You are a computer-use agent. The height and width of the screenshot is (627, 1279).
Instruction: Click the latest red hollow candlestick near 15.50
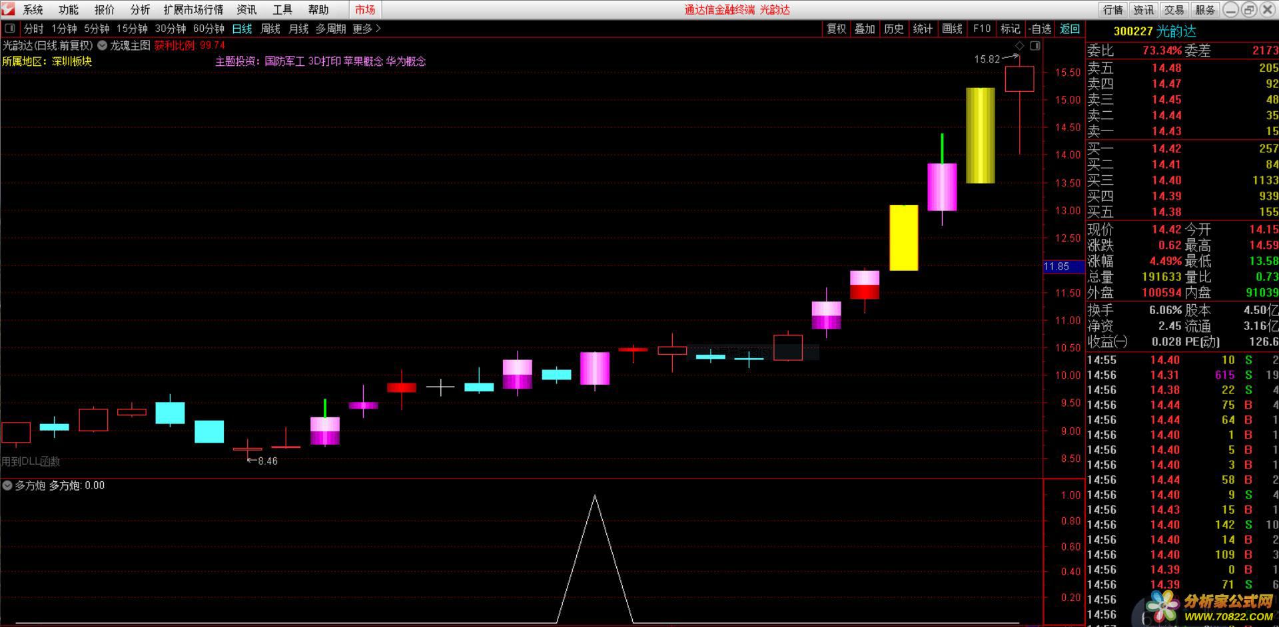1019,79
